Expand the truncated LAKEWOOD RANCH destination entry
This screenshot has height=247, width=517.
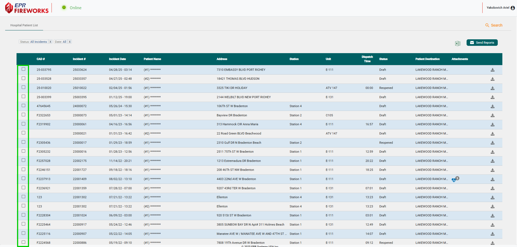(x=432, y=70)
